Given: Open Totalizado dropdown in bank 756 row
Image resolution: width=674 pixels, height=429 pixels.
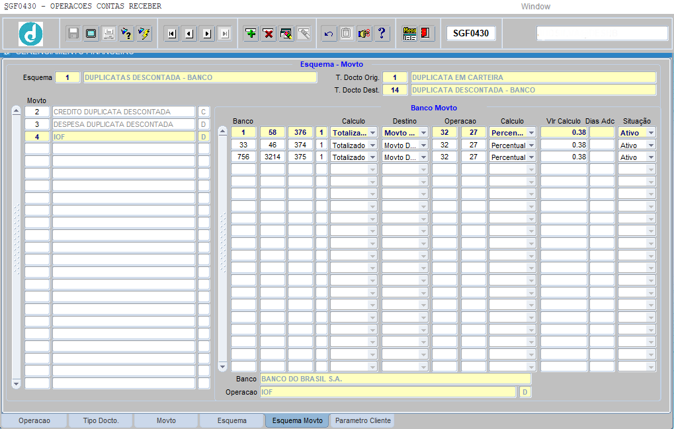Looking at the screenshot, I should (373, 157).
